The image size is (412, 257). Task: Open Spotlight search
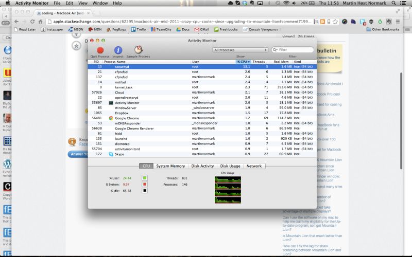click(x=393, y=3)
